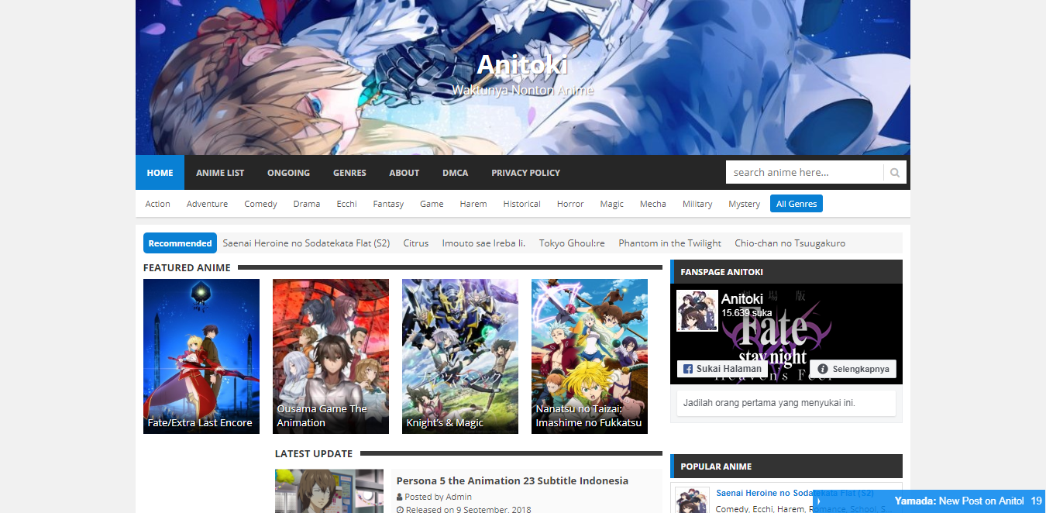Screen dimensions: 1046x513
Task: Select the Game genre
Action: (432, 204)
